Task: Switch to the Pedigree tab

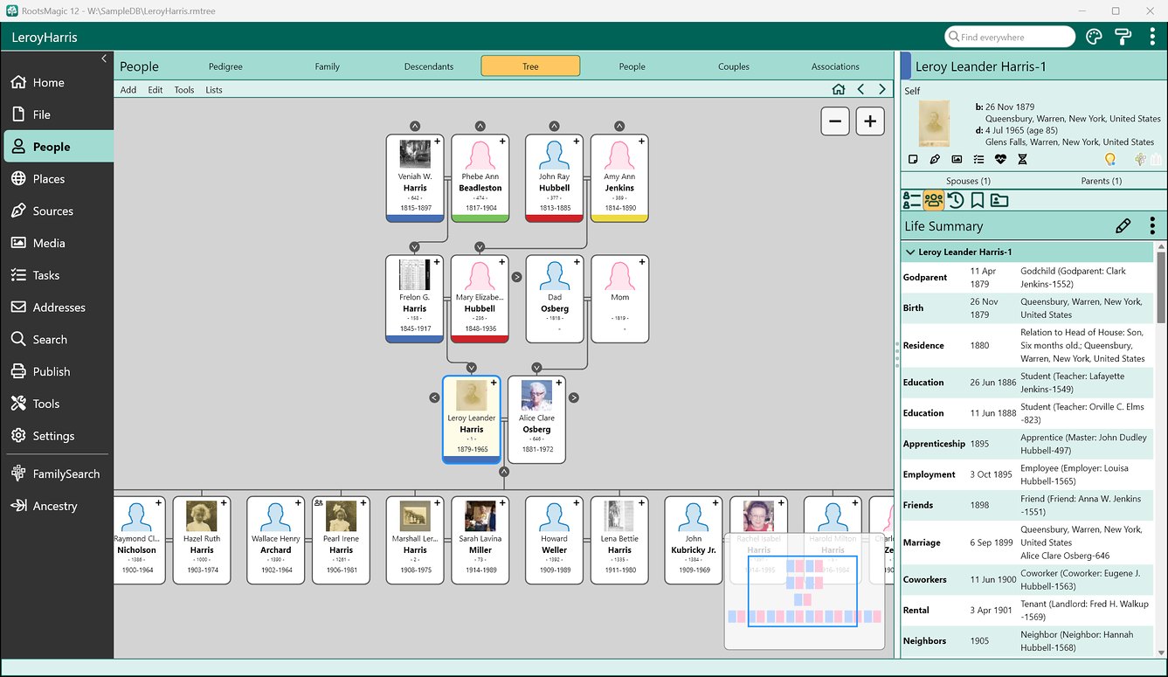Action: coord(225,66)
